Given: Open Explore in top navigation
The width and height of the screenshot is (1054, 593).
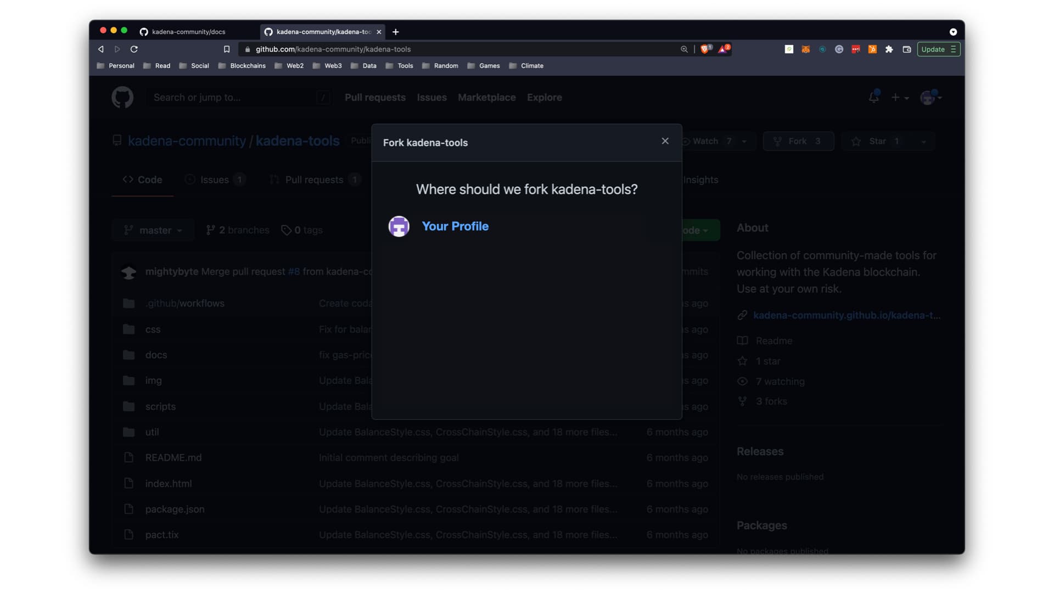Looking at the screenshot, I should pos(544,97).
